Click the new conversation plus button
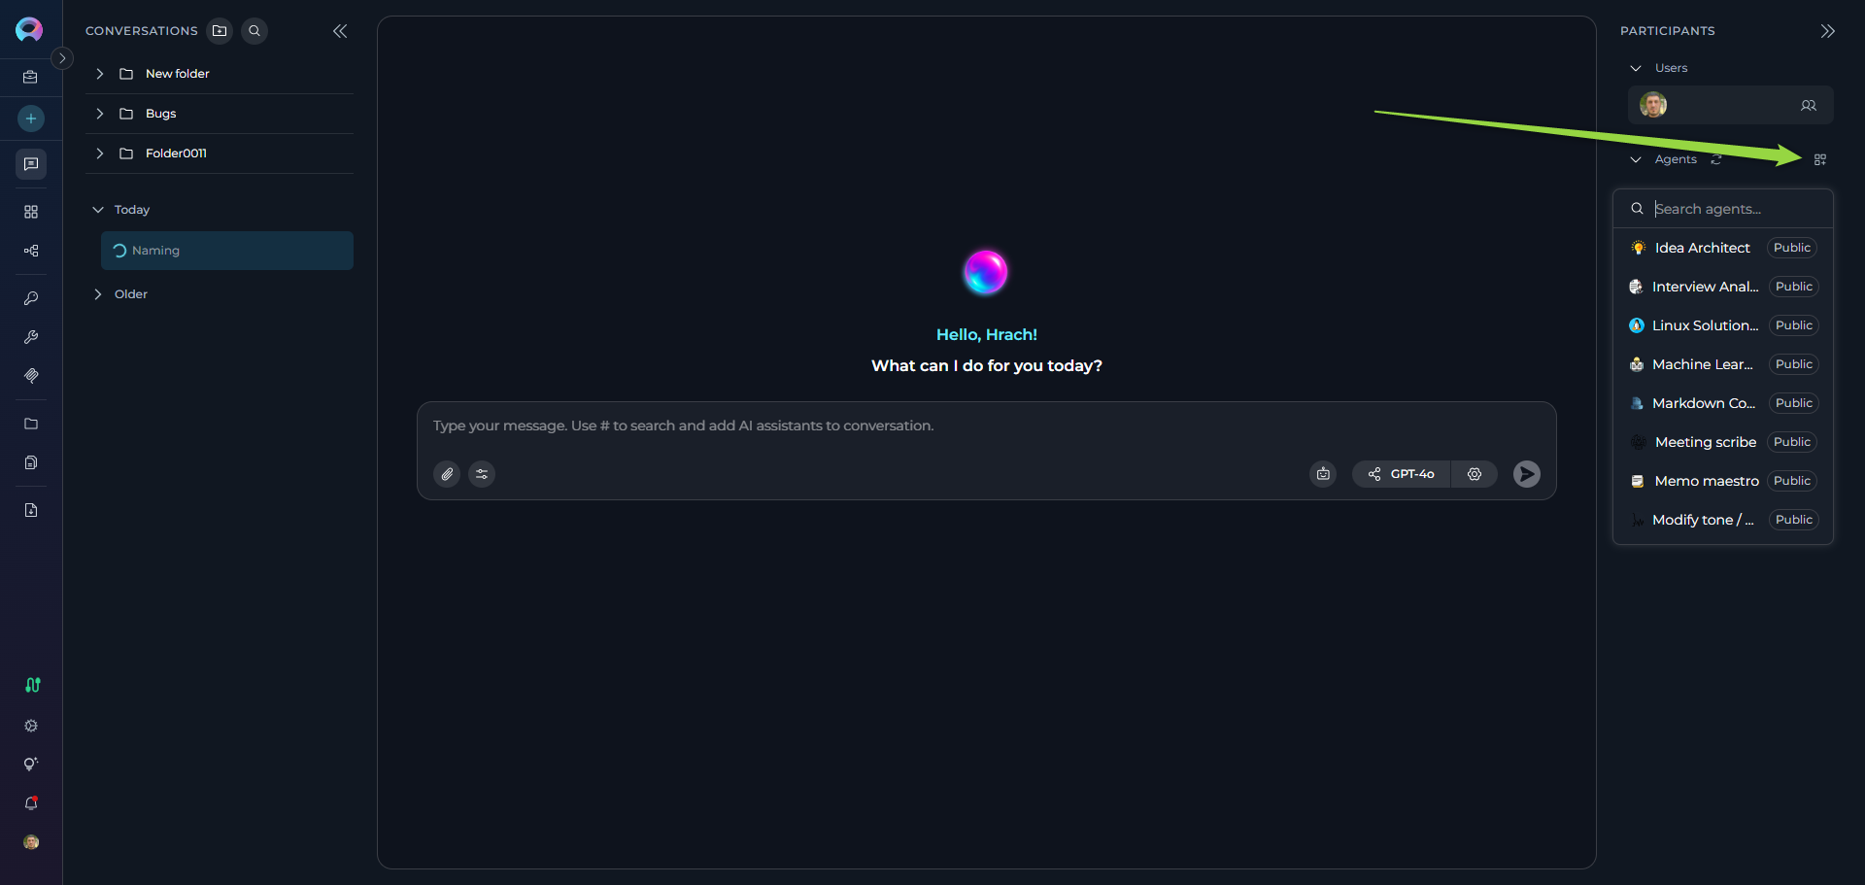The height and width of the screenshot is (885, 1865). [x=31, y=119]
